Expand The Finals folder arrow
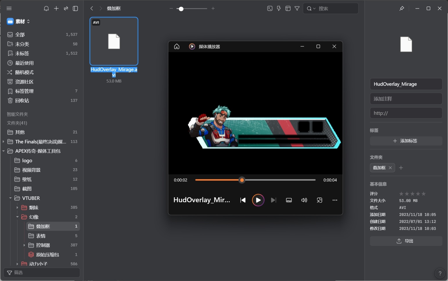The height and width of the screenshot is (281, 448). click(3, 142)
